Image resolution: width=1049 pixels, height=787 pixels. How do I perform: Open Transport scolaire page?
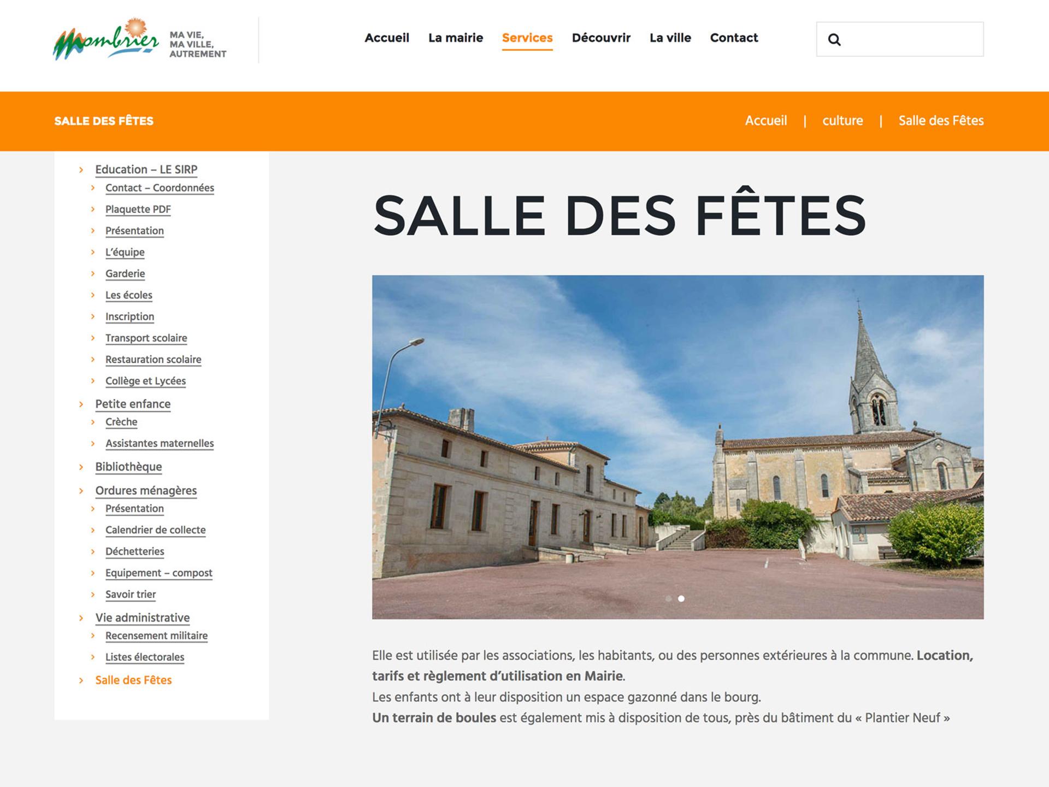pos(146,338)
